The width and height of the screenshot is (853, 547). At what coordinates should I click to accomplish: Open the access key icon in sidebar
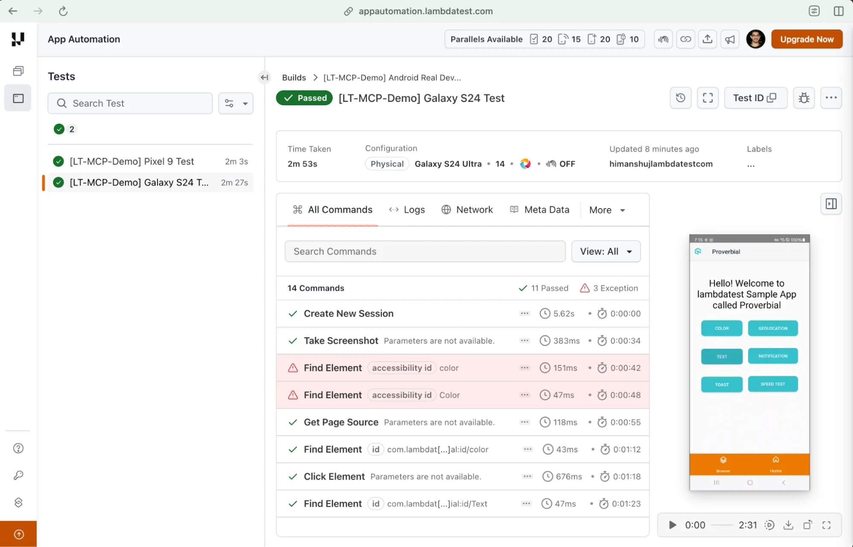18,475
